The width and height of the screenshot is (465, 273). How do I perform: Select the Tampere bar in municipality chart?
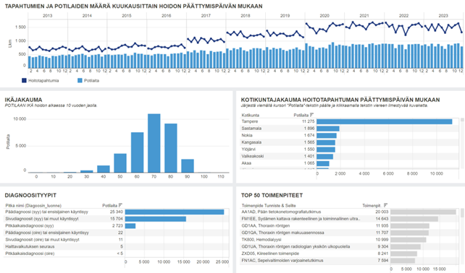[x=385, y=121]
